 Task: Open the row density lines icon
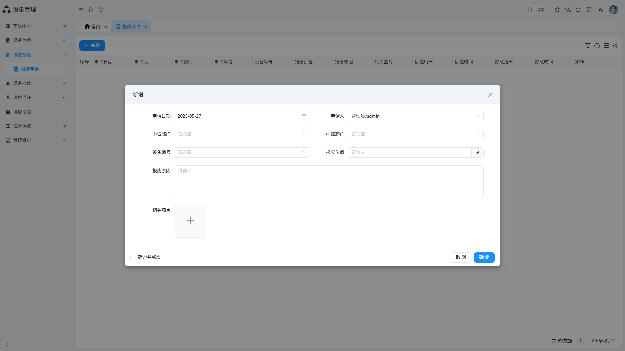[606, 45]
